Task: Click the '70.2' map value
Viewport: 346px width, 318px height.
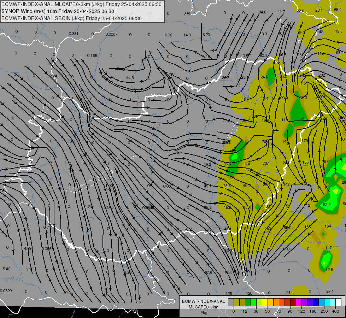Action: [188, 230]
